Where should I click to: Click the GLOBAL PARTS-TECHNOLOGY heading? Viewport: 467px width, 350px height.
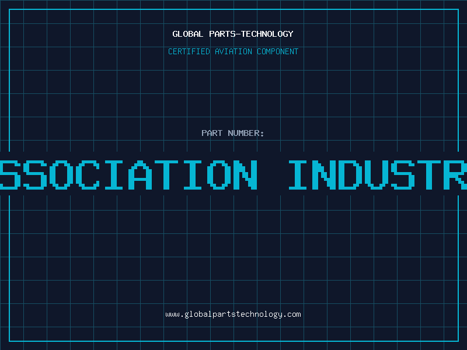pos(233,34)
